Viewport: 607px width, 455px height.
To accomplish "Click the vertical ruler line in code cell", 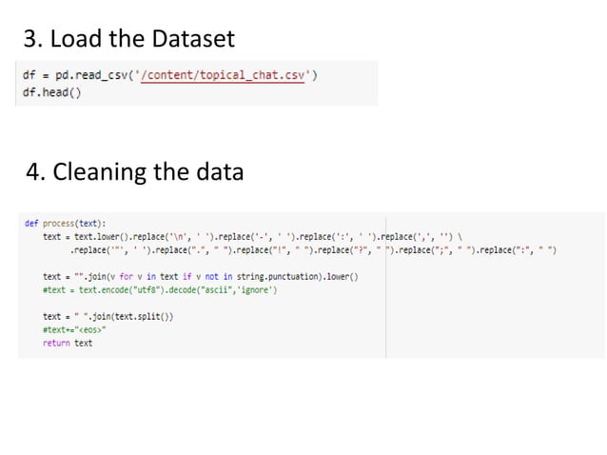I will (x=385, y=285).
